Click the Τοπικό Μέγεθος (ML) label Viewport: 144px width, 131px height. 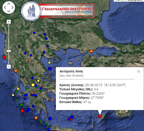76,89
